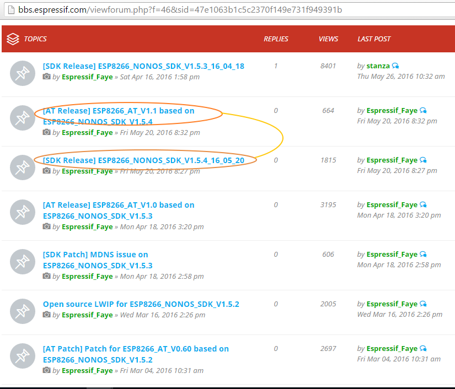The width and height of the screenshot is (455, 389).
Task: View latest post icon dated Mar 04 10:31 am
Action: point(424,349)
